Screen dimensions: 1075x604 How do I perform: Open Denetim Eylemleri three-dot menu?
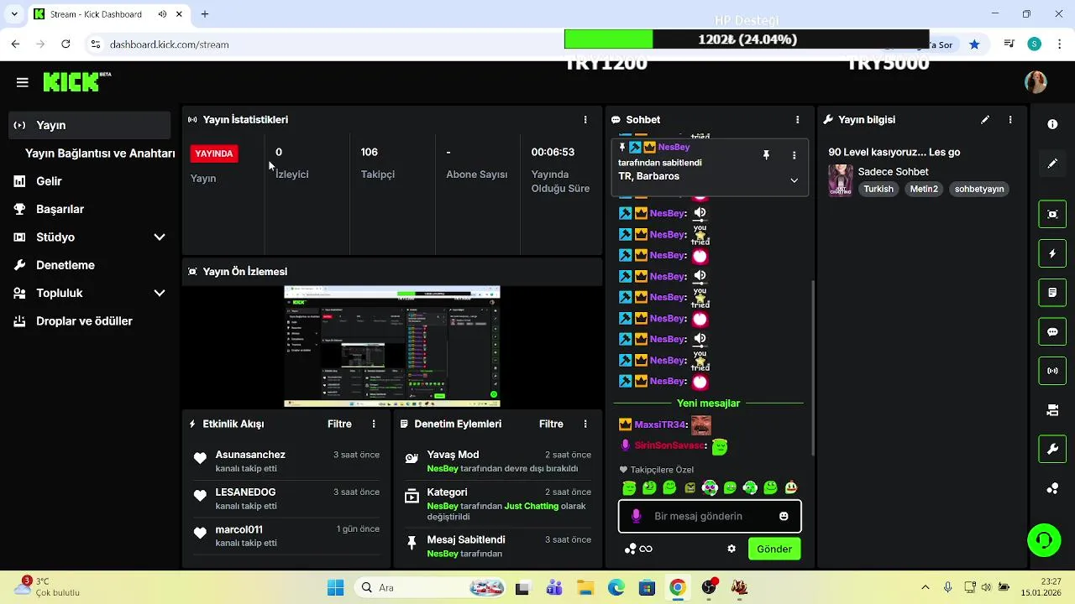[x=585, y=424]
